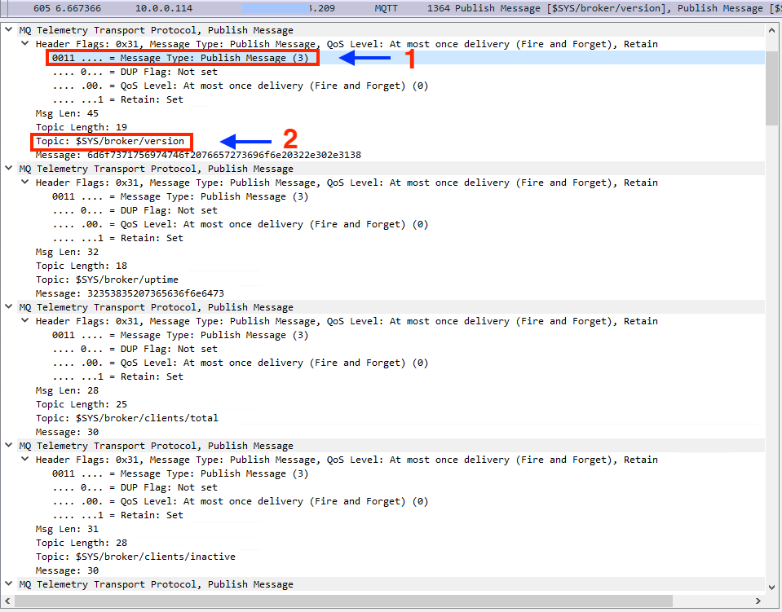Screen dimensions: 782x612
Task: Collapse the Header Flags: 0x31 subtree
Action: coord(24,44)
